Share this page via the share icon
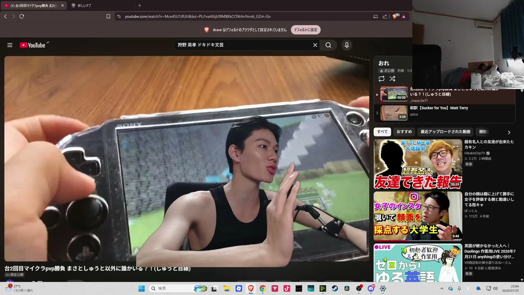This screenshot has height=295, width=524. point(385,16)
